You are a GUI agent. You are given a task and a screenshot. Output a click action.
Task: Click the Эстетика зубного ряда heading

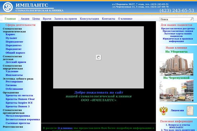(x=18, y=79)
